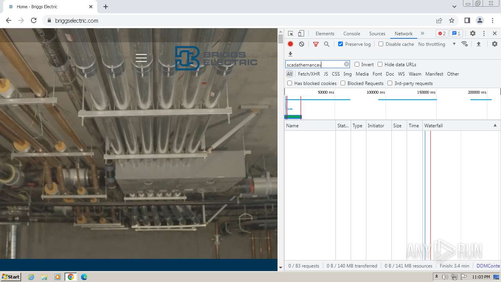
Task: Show the 2 errors badge
Action: tap(442, 34)
